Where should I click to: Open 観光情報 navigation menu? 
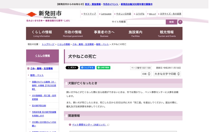(167, 34)
